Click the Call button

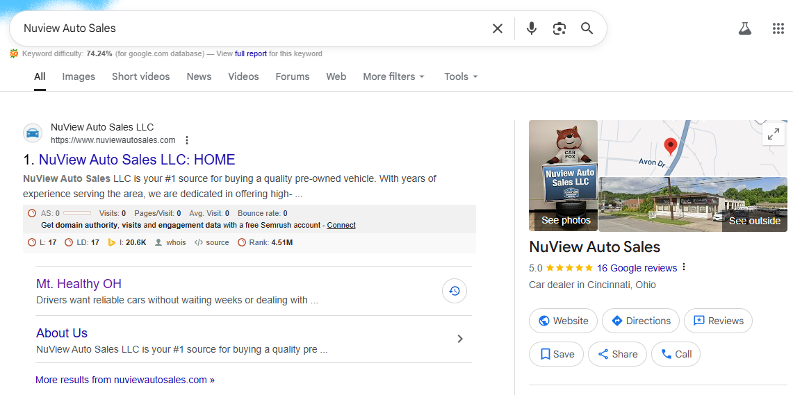point(676,354)
